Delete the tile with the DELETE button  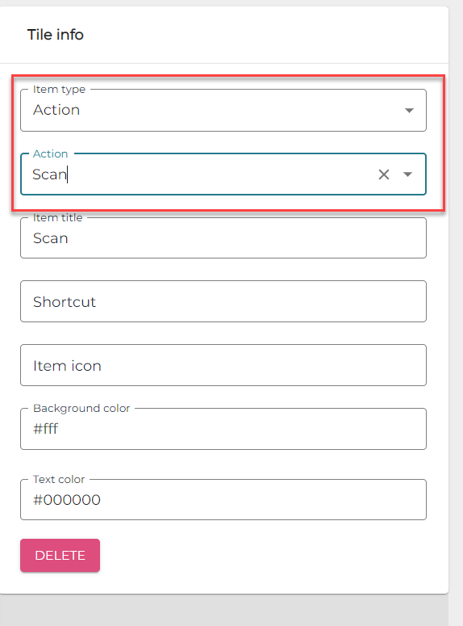tap(60, 556)
